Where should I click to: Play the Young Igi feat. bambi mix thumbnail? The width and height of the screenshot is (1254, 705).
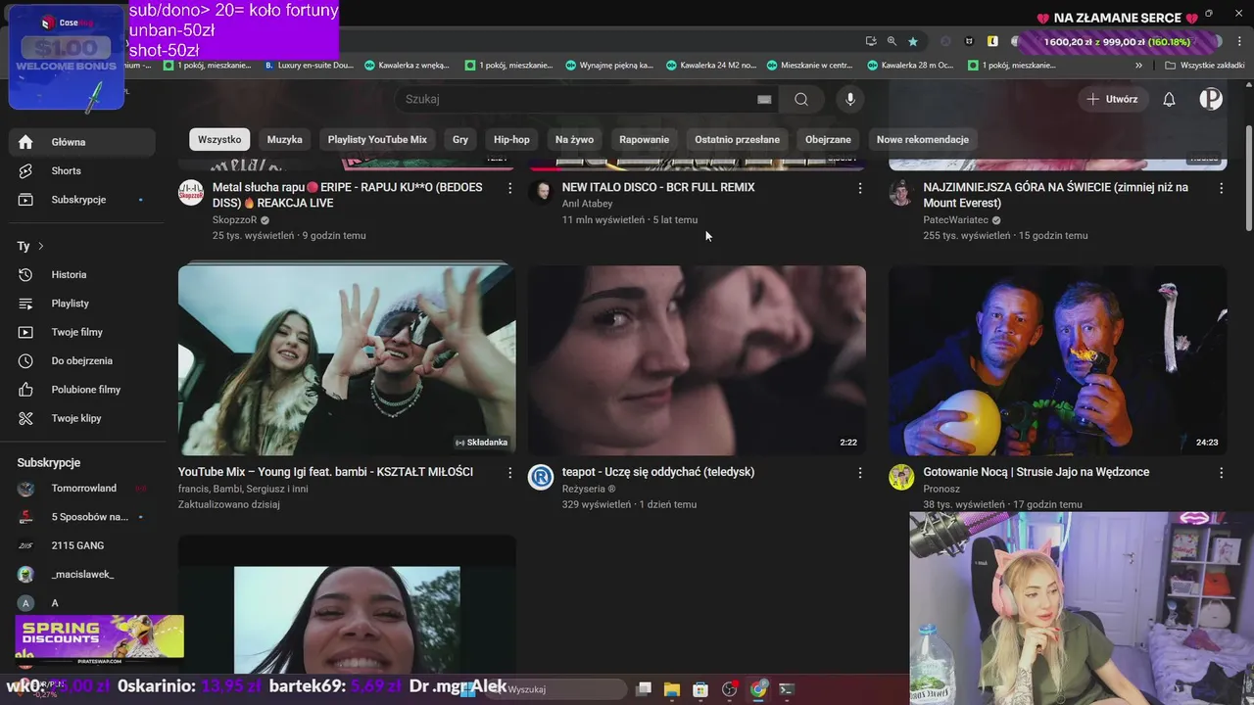pyautogui.click(x=347, y=360)
